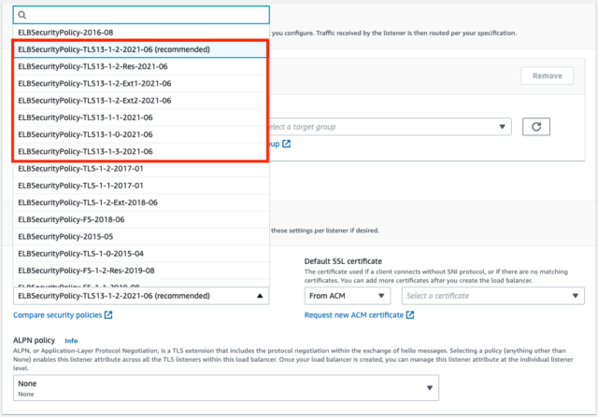Focus the policy search input field
598x417 pixels.
(148, 15)
